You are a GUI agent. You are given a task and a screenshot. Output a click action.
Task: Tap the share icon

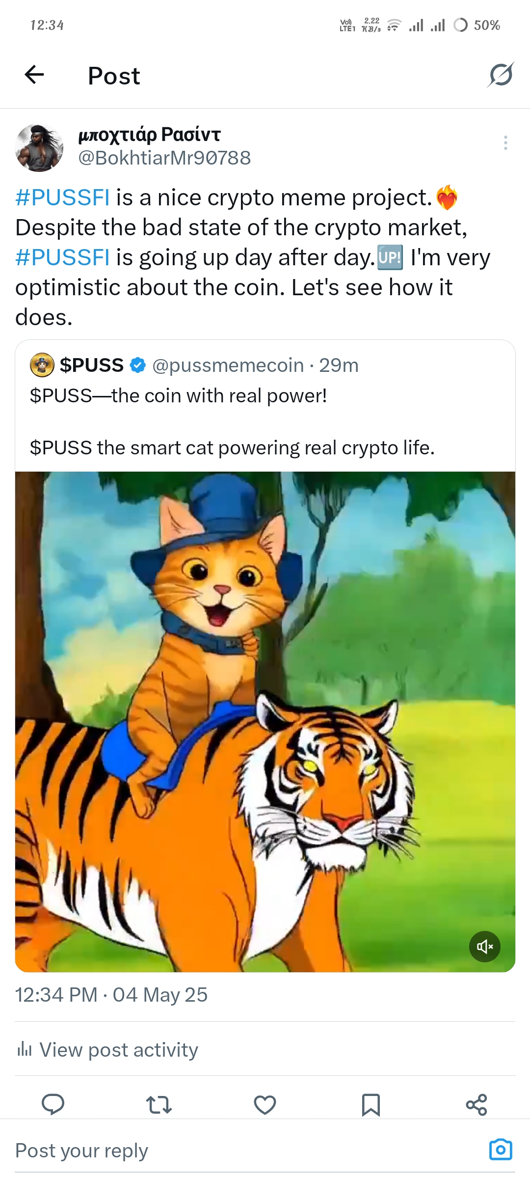pyautogui.click(x=477, y=1105)
